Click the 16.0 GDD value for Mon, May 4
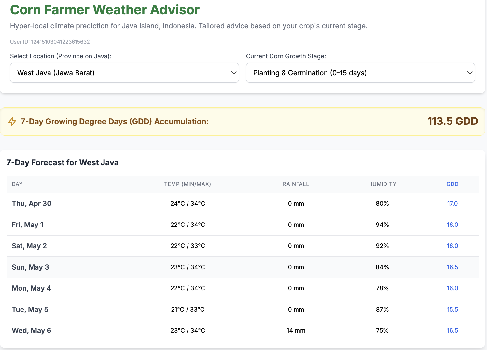Viewport: 487px width, 350px height. pyautogui.click(x=452, y=288)
